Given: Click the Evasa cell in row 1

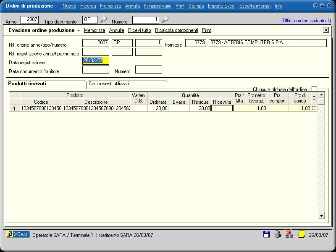Looking at the screenshot, I should click(x=179, y=108).
